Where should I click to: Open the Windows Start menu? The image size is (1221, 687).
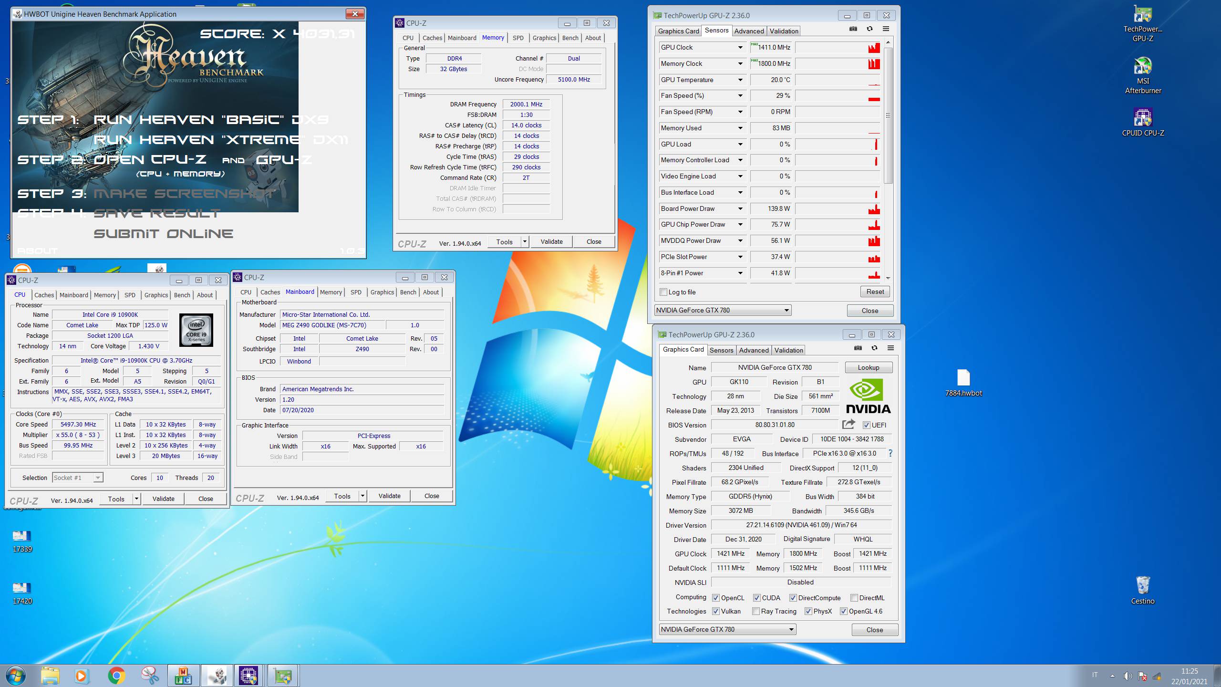(x=15, y=676)
